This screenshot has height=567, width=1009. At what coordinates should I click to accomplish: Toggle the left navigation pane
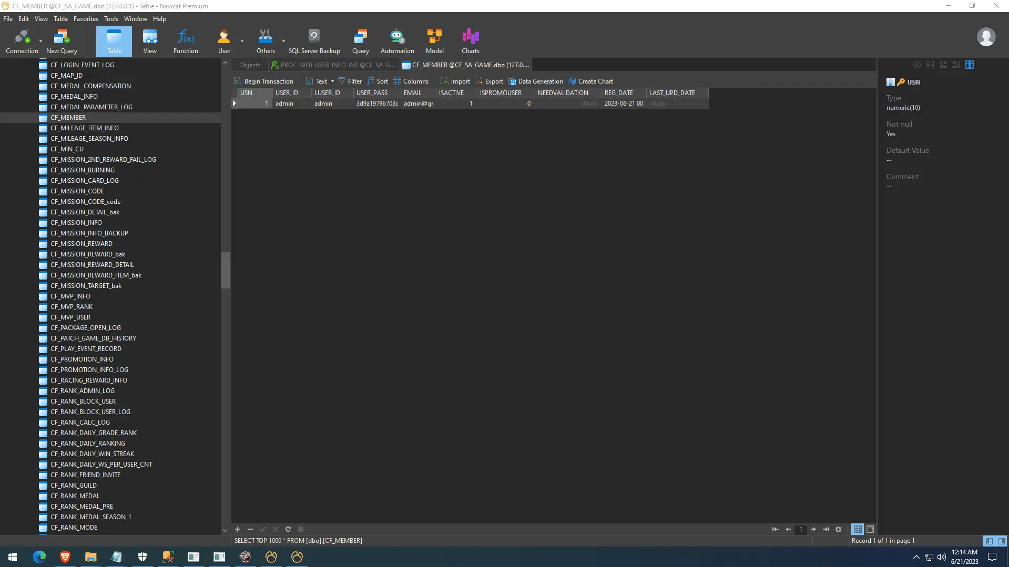click(x=990, y=541)
